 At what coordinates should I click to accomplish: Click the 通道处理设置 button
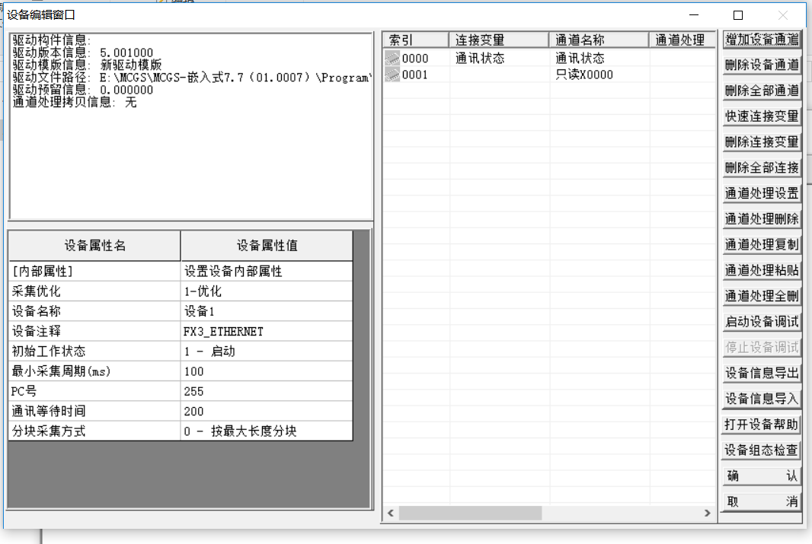761,193
